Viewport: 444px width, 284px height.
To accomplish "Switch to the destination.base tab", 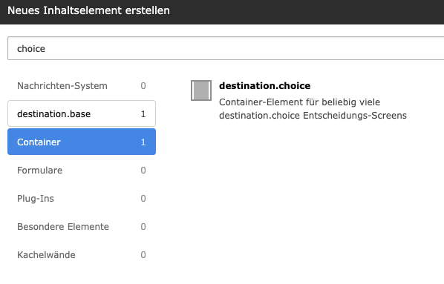I will [82, 113].
